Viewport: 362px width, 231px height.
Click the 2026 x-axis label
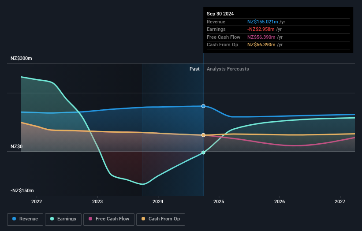(x=280, y=201)
